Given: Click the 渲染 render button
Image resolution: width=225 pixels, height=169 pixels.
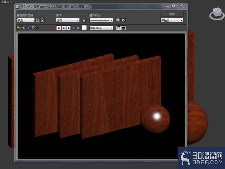Looking at the screenshot, I should coord(172,14).
